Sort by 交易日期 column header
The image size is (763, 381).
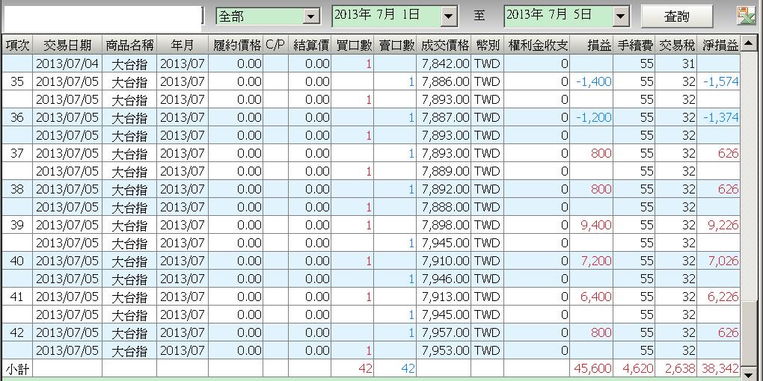(x=67, y=45)
